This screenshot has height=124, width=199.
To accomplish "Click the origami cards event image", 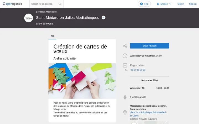I will (x=82, y=81).
